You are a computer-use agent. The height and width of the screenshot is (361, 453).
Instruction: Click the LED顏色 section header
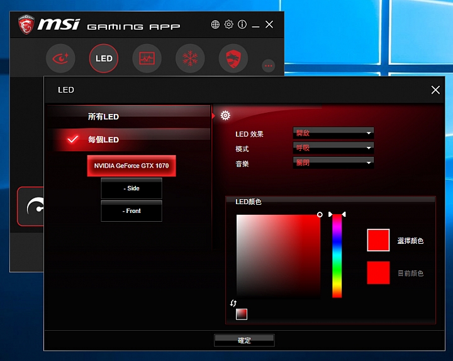pyautogui.click(x=249, y=202)
